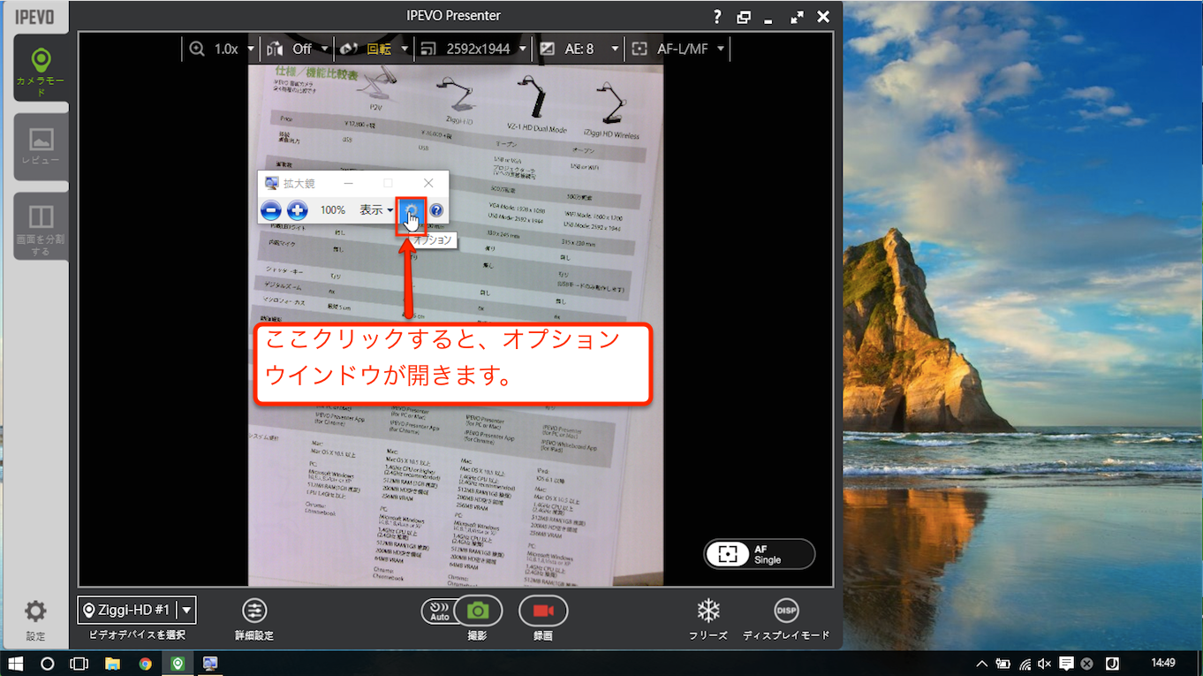Open File Explorer from the taskbar

click(x=112, y=663)
